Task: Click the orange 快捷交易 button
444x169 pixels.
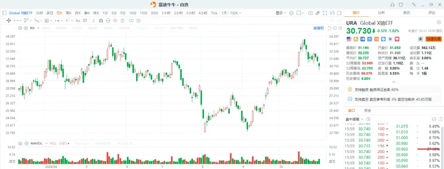Action: click(x=434, y=39)
